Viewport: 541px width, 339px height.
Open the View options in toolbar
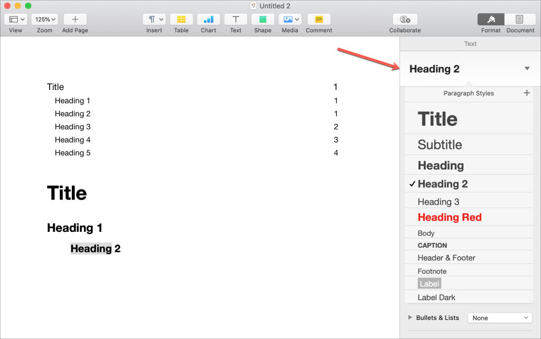(17, 20)
